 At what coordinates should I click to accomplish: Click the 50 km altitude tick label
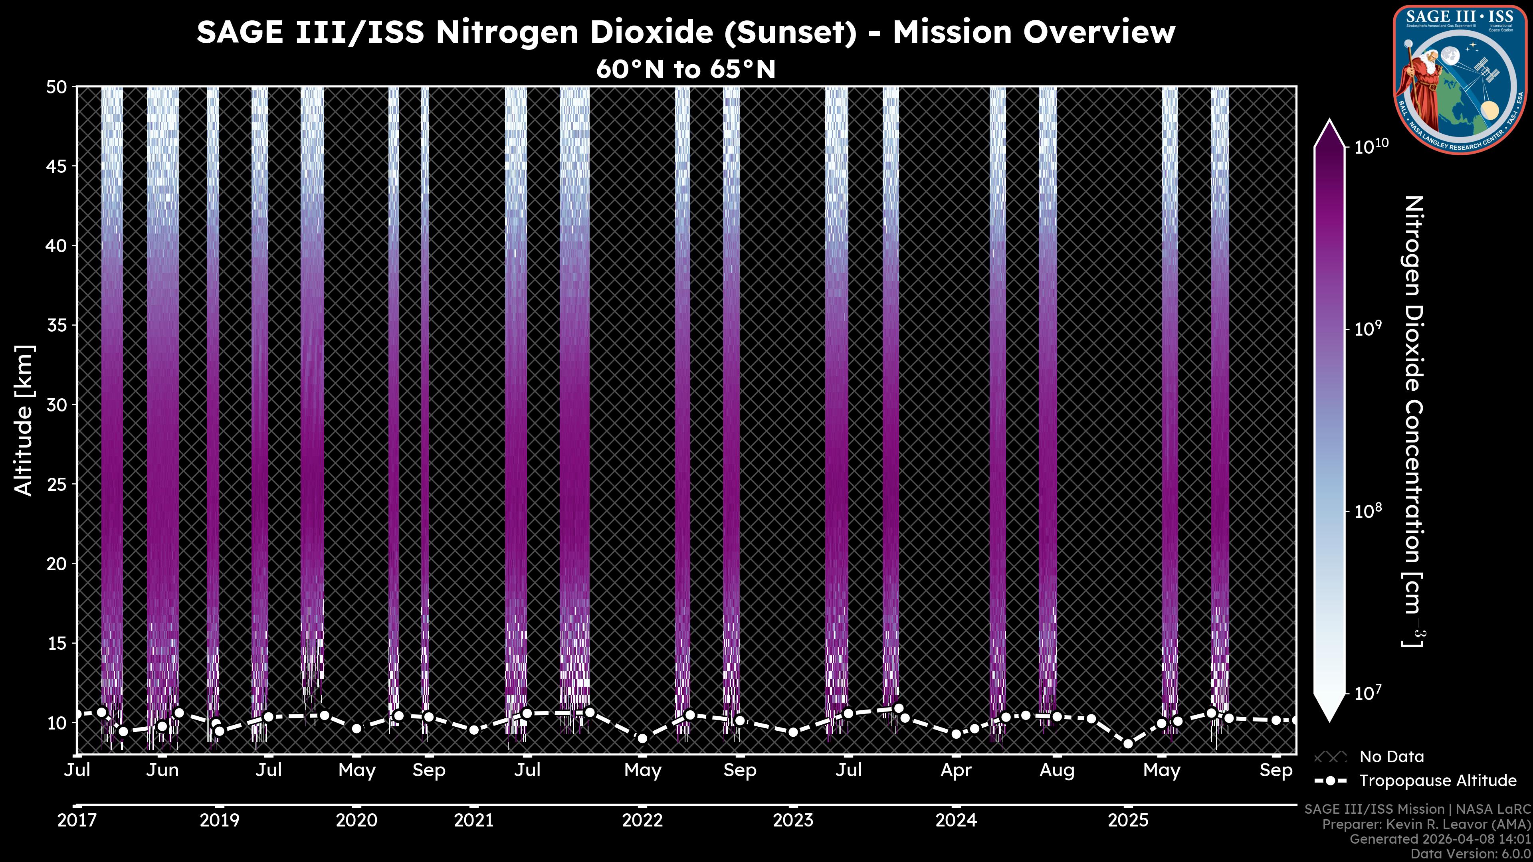[56, 87]
